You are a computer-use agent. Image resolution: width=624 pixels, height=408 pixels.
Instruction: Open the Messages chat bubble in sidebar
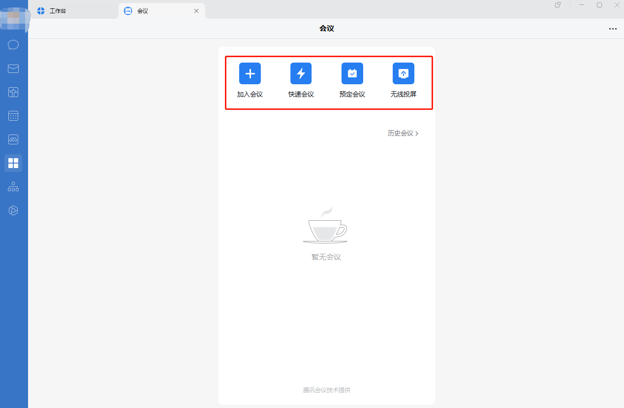(x=13, y=45)
